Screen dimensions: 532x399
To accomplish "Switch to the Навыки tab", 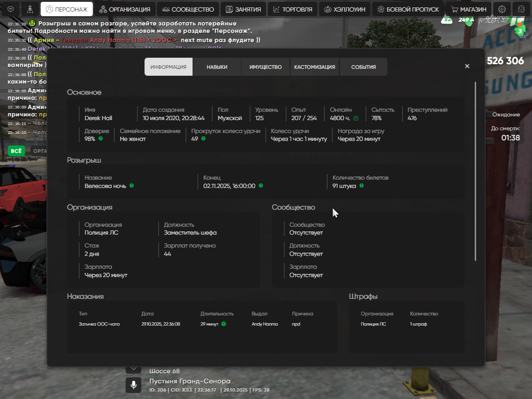I will 217,67.
